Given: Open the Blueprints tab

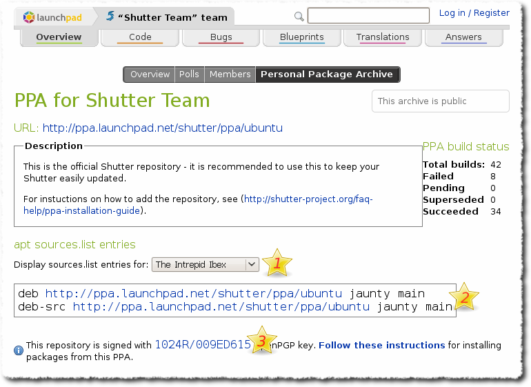Looking at the screenshot, I should click(302, 37).
